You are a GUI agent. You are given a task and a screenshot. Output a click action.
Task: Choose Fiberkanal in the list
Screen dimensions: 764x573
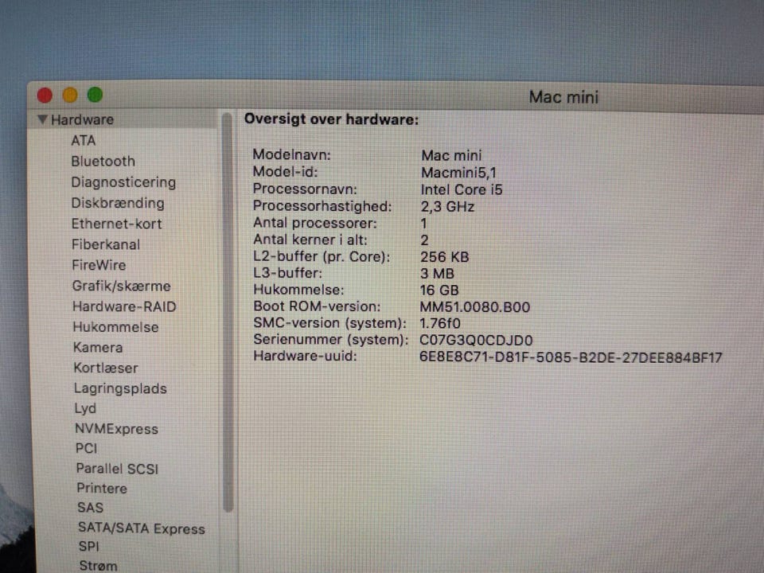(x=106, y=244)
